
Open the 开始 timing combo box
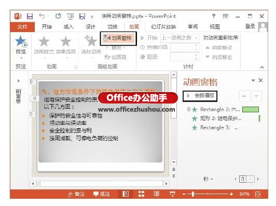(180, 38)
